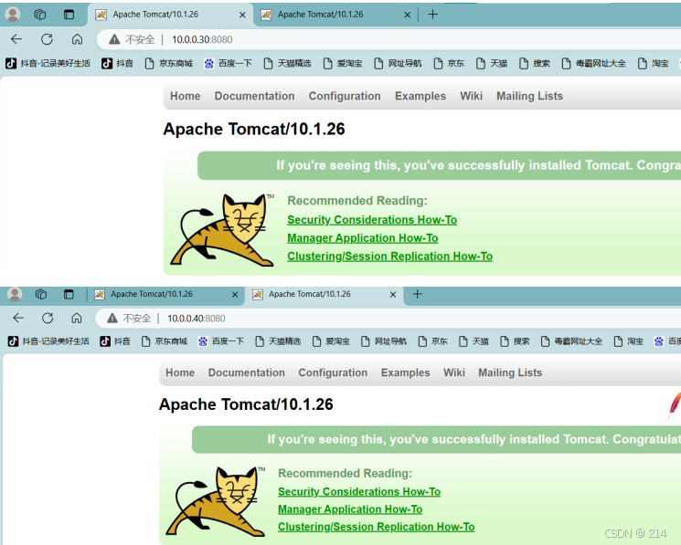Close the first tab in the top browser
Image resolution: width=681 pixels, height=545 pixels.
(x=242, y=15)
